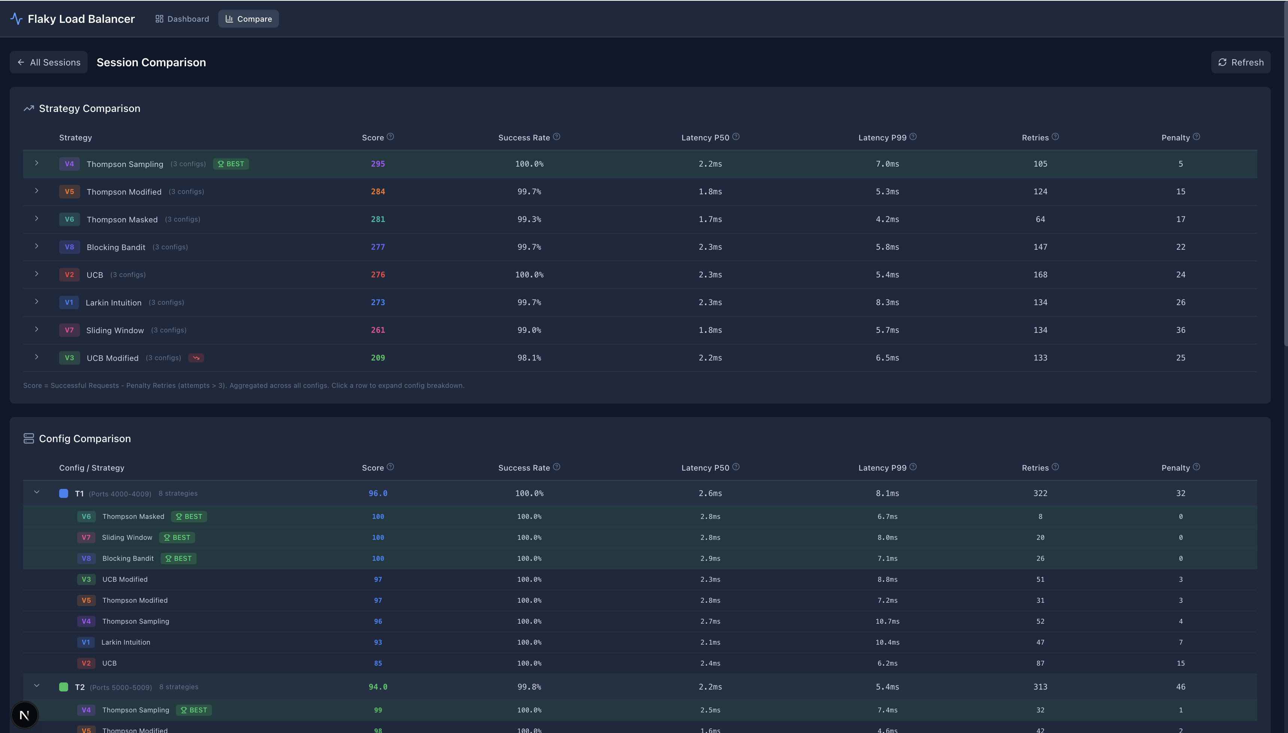Switch to the Compare tab

[248, 19]
